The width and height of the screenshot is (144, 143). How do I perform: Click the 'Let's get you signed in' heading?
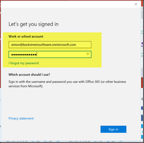[x=34, y=24]
